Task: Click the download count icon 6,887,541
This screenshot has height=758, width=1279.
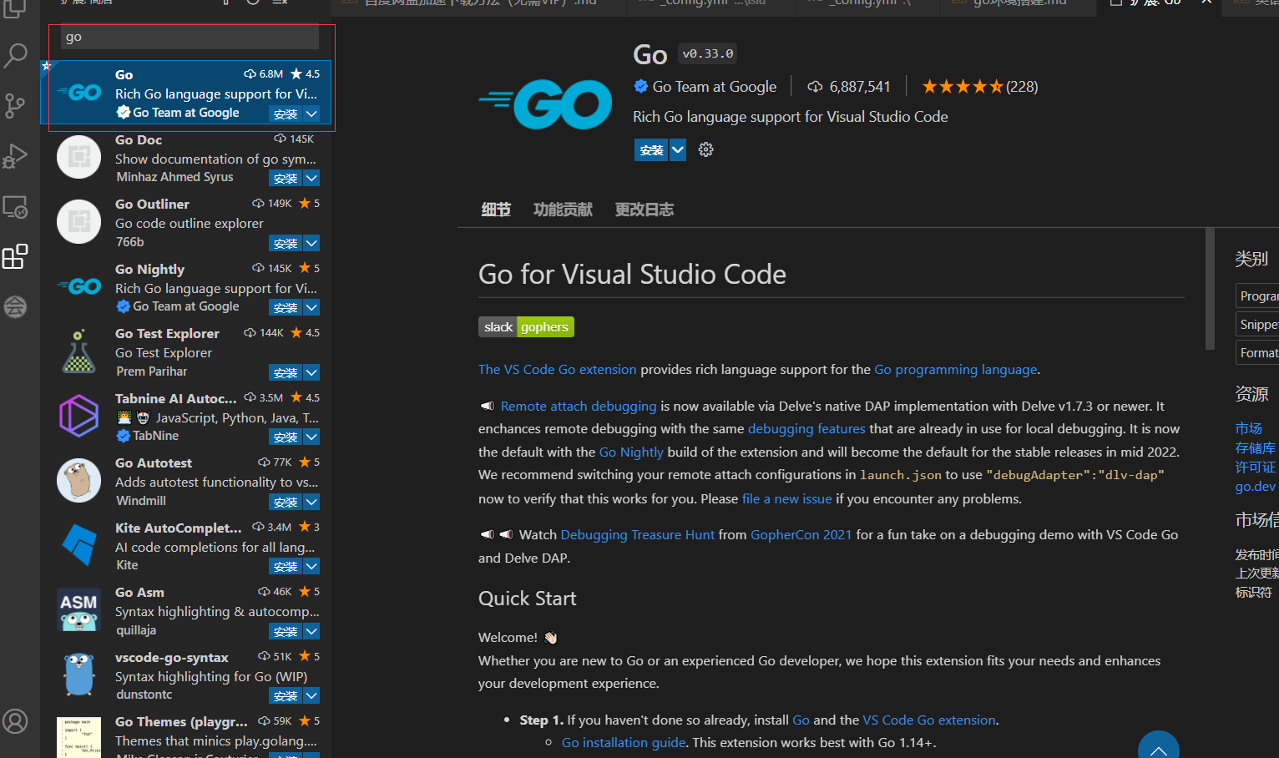Action: 815,87
